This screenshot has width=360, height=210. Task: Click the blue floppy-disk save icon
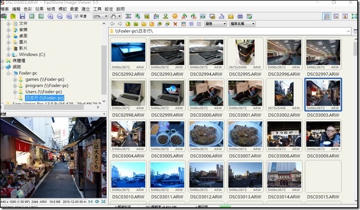pos(22,16)
